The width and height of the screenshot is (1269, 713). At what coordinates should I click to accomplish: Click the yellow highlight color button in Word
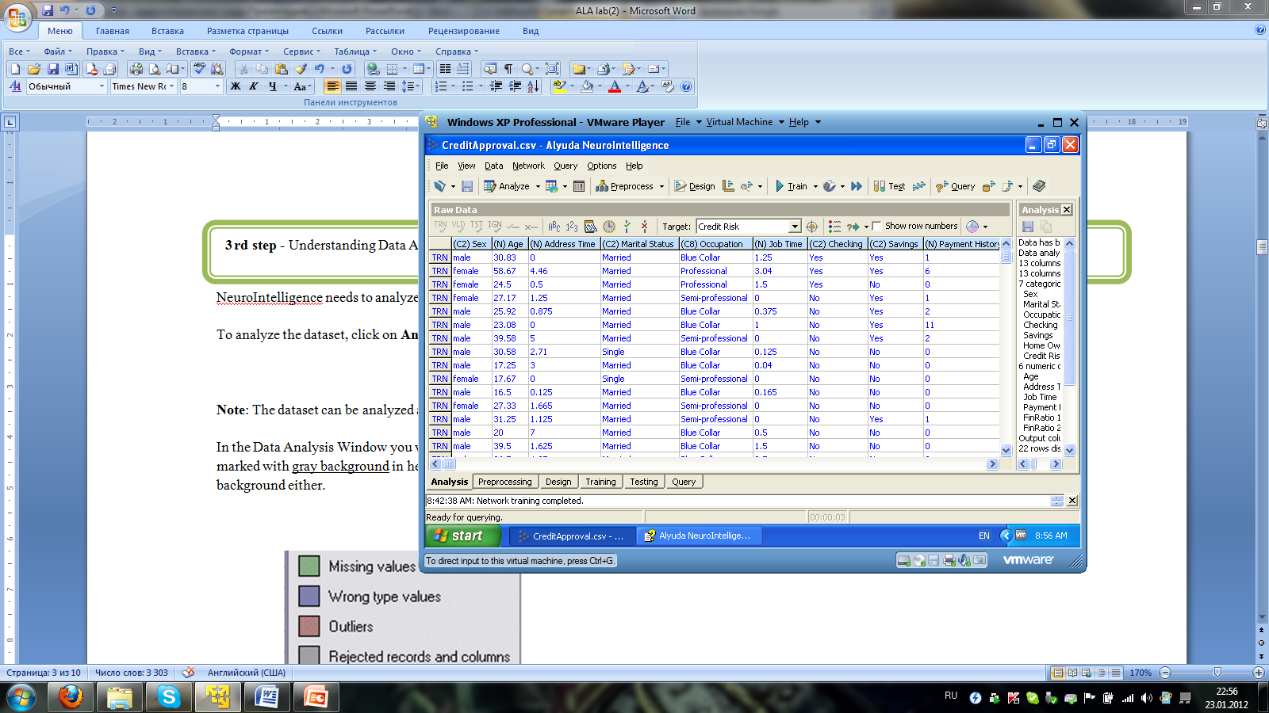[x=559, y=86]
